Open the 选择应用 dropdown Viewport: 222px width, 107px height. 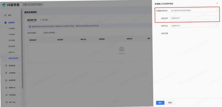tap(194, 18)
